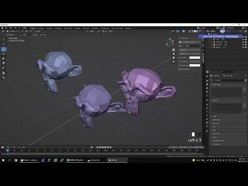Hide the last outliner object's eye icon

[243, 47]
